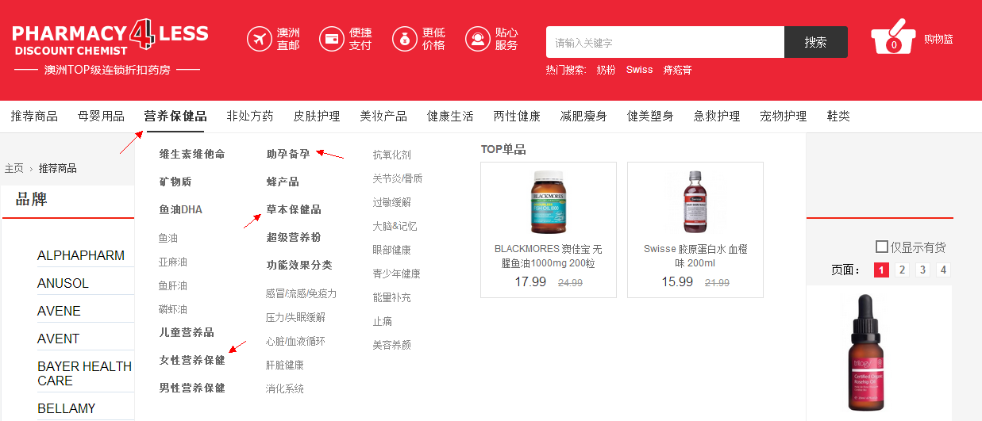Image resolution: width=982 pixels, height=421 pixels.
Task: Click the search keyword input field
Action: [665, 42]
